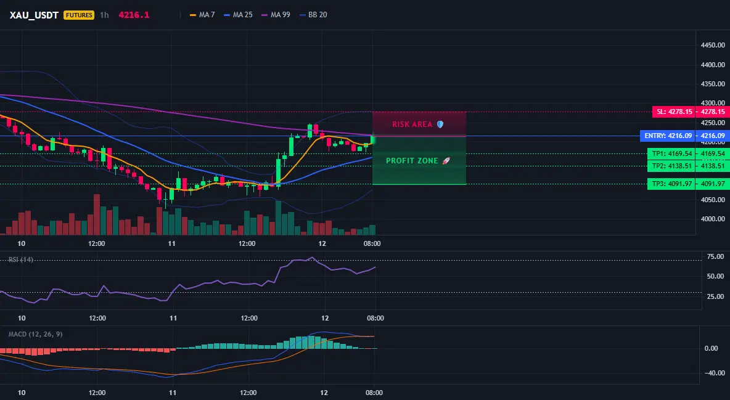The width and height of the screenshot is (730, 400).
Task: Click the shield icon in RISK AREA label
Action: 440,124
